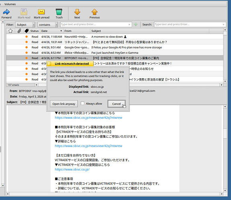
Task: Sort by the attachment paperclip column
Action: 19,31
